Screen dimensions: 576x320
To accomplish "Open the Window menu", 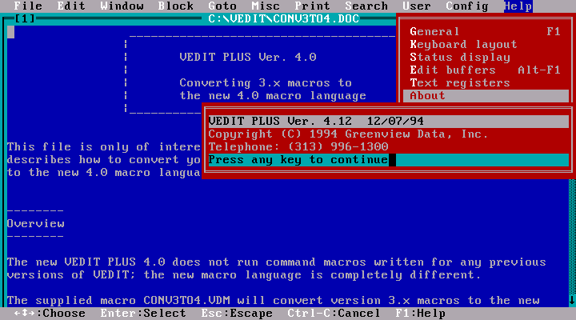I will point(122,6).
